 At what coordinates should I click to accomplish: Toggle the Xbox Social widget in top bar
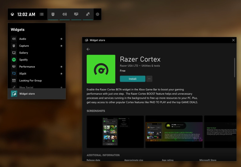[x=88, y=14]
